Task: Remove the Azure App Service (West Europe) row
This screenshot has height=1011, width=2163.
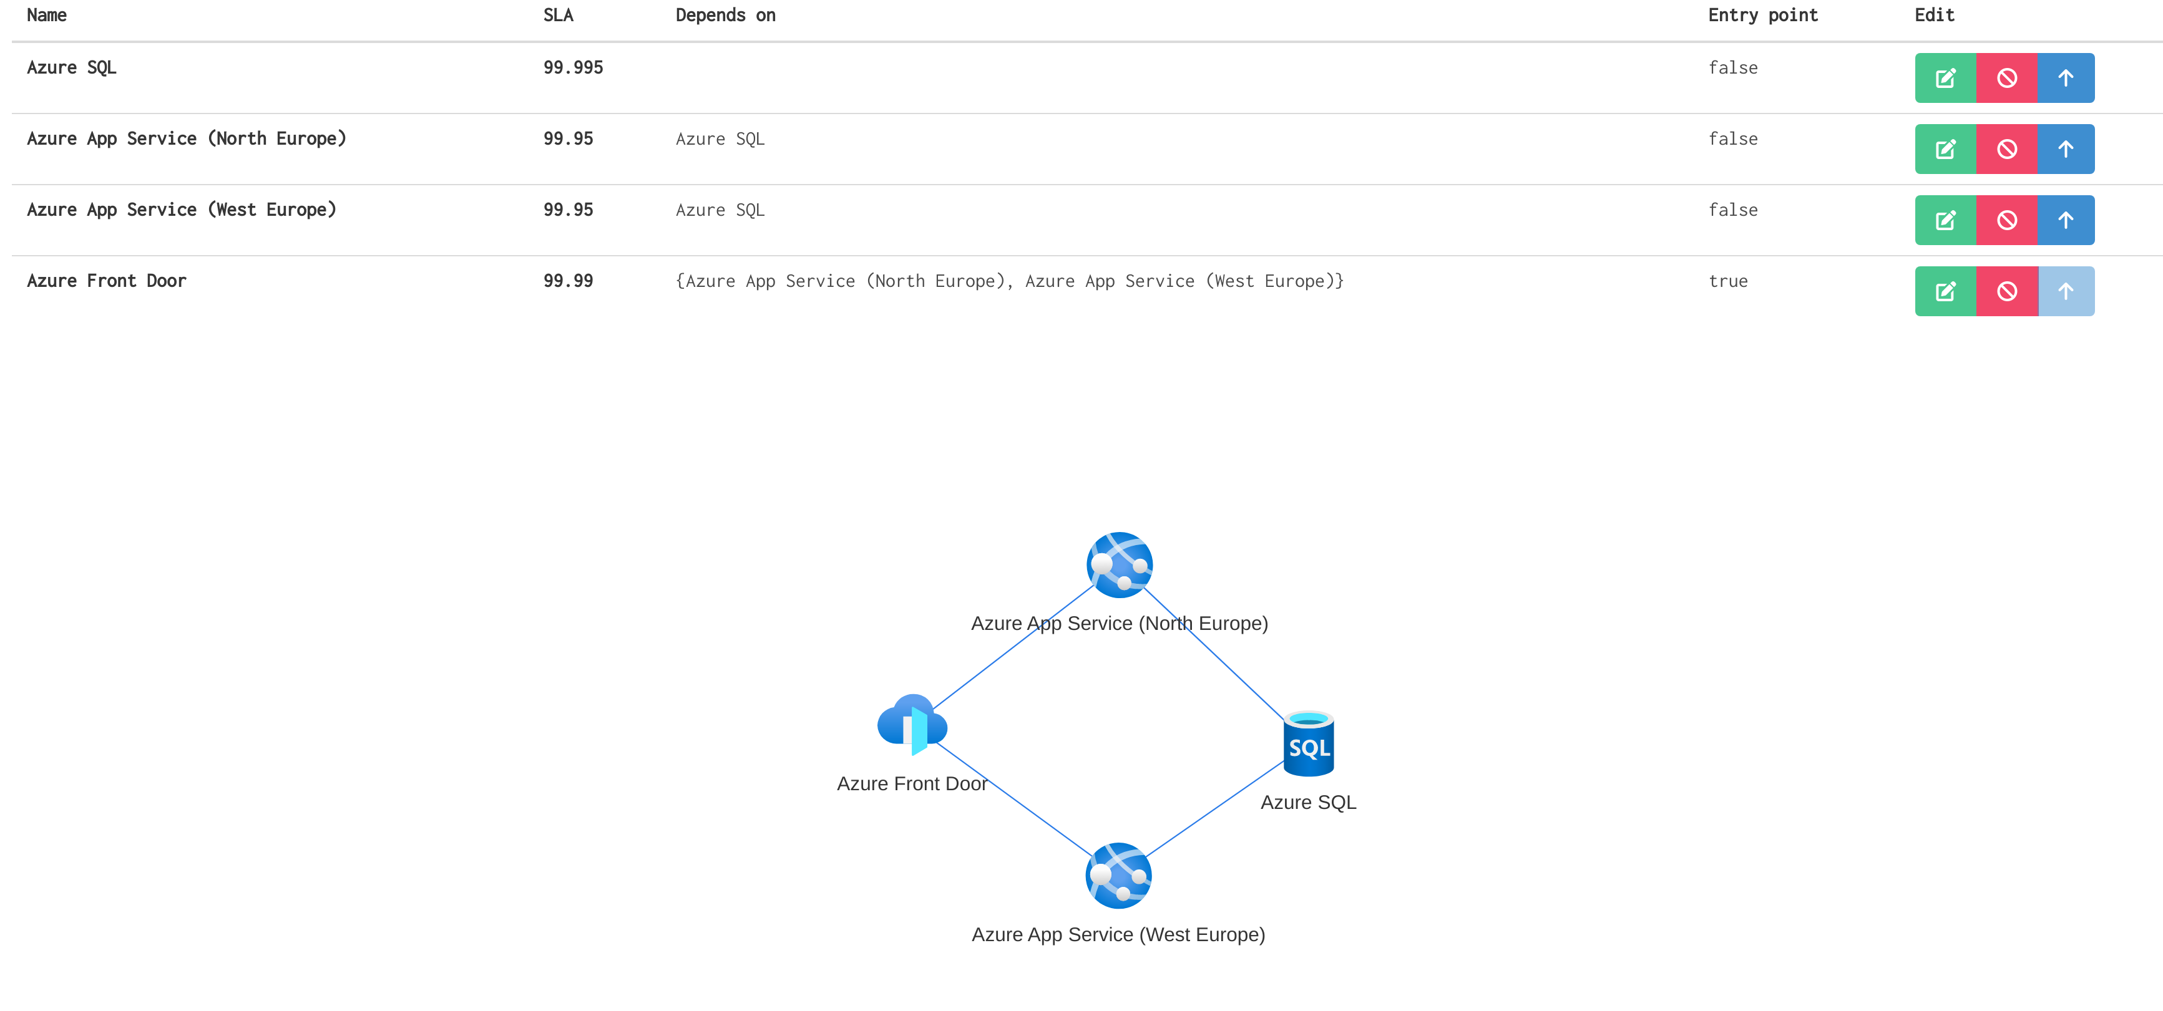Action: tap(2006, 221)
